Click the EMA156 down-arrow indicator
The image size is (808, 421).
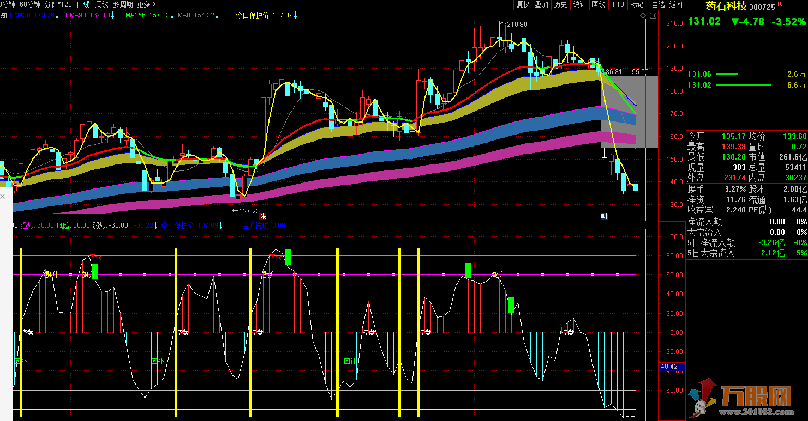(x=172, y=15)
